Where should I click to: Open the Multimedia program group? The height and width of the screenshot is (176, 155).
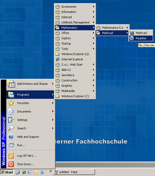(x=75, y=91)
